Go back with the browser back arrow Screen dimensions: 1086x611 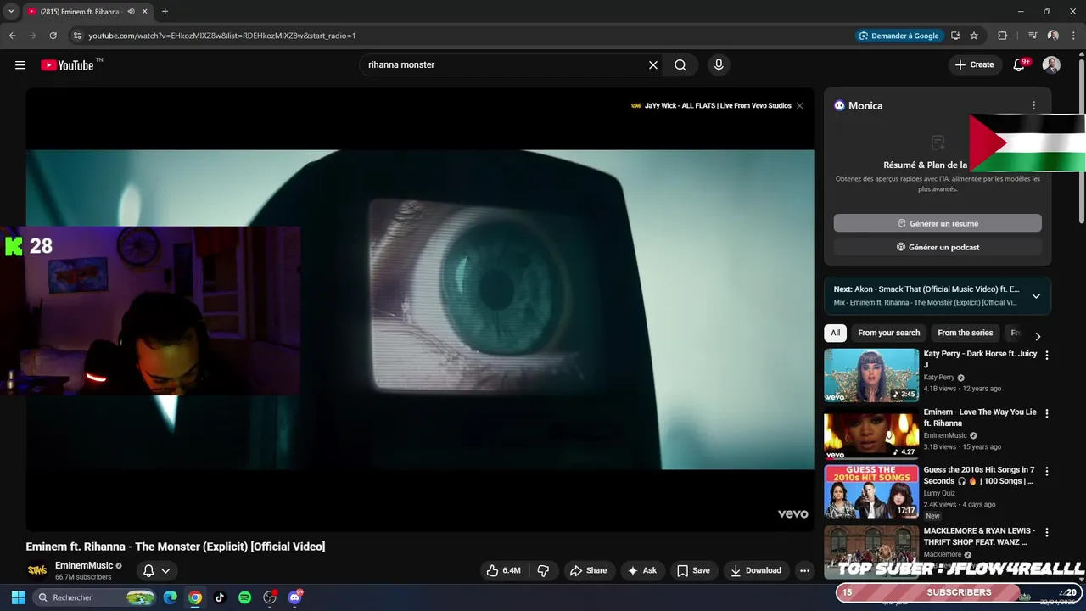pyautogui.click(x=12, y=36)
